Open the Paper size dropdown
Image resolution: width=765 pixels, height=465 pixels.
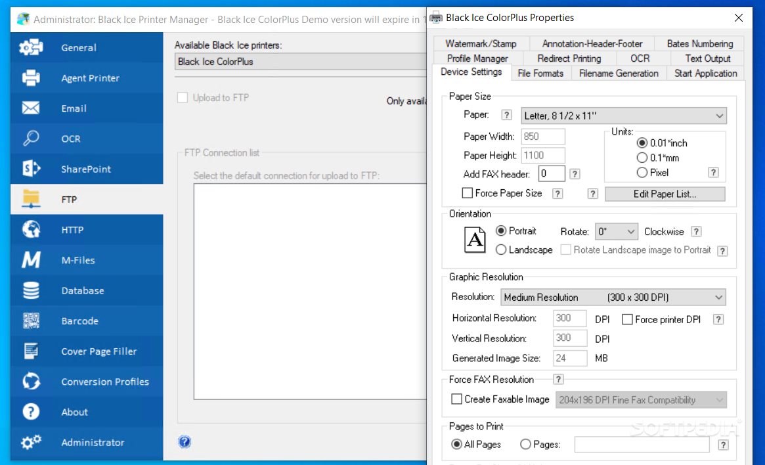624,116
